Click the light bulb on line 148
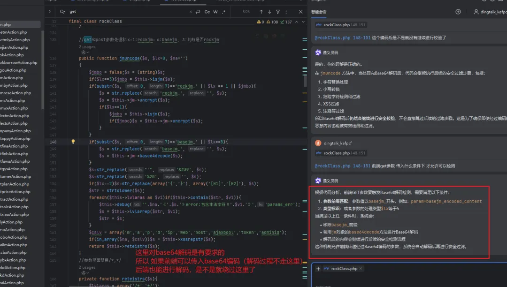This screenshot has width=507, height=287. click(73, 142)
